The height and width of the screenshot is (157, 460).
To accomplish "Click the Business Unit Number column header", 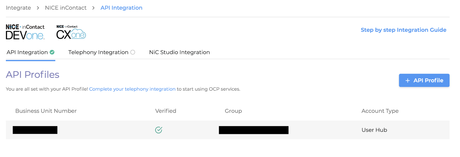I will click(46, 111).
